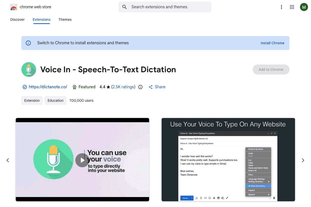Switch to the Themes tab
Image resolution: width=311 pixels, height=207 pixels.
(x=65, y=19)
